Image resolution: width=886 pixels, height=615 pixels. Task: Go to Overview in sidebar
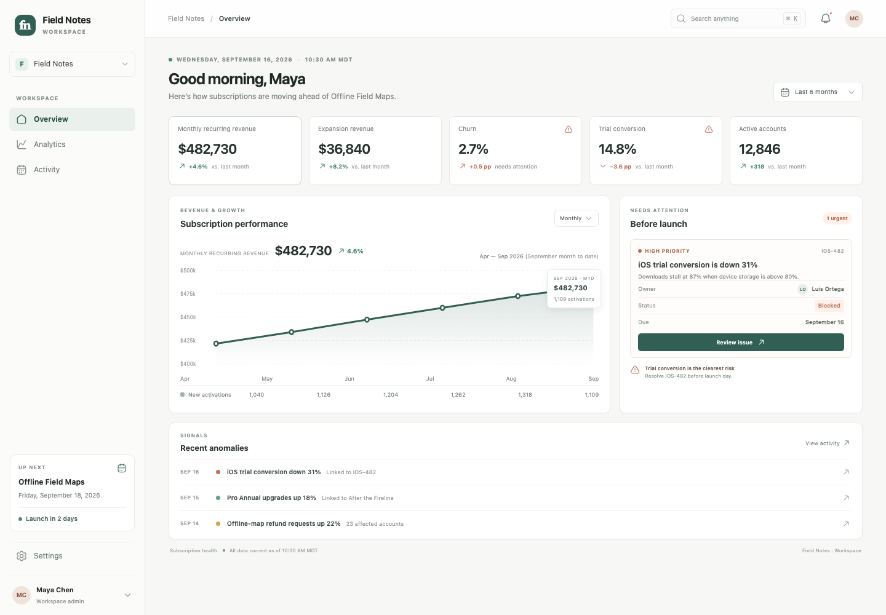pos(72,119)
